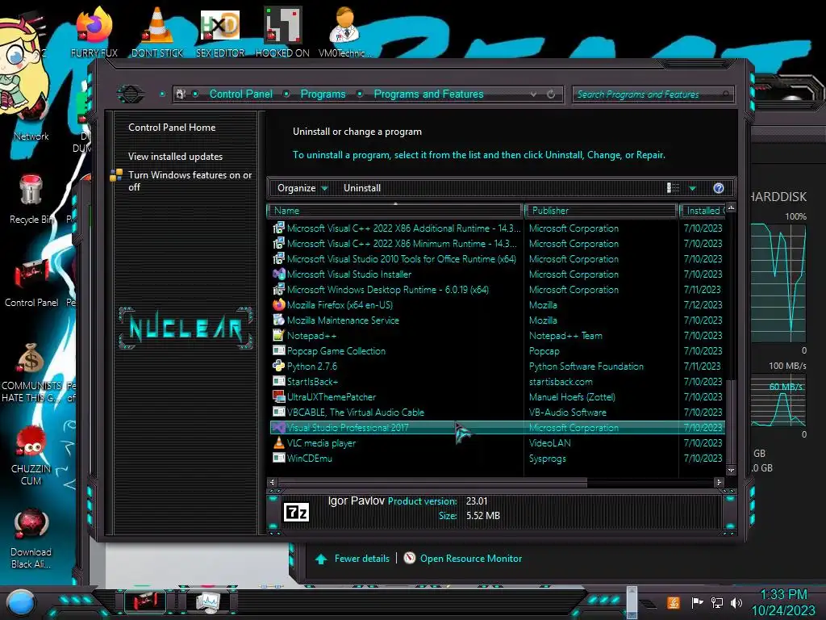Image resolution: width=826 pixels, height=620 pixels.
Task: Sort by the Installed On column header
Action: click(x=703, y=211)
